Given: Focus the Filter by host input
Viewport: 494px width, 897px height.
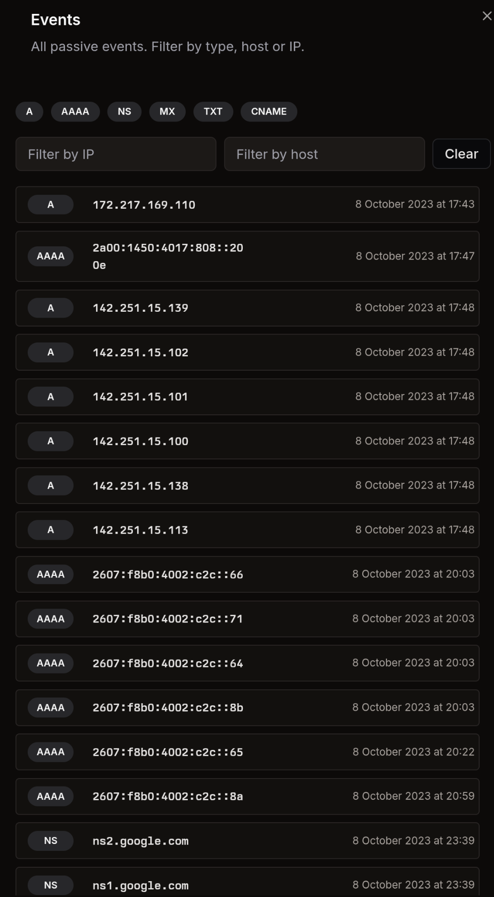Looking at the screenshot, I should 324,154.
